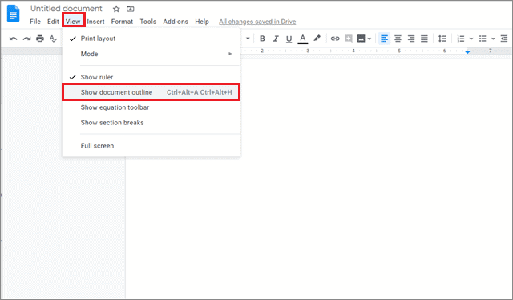Select Show document outline
This screenshot has width=513, height=300.
click(151, 92)
